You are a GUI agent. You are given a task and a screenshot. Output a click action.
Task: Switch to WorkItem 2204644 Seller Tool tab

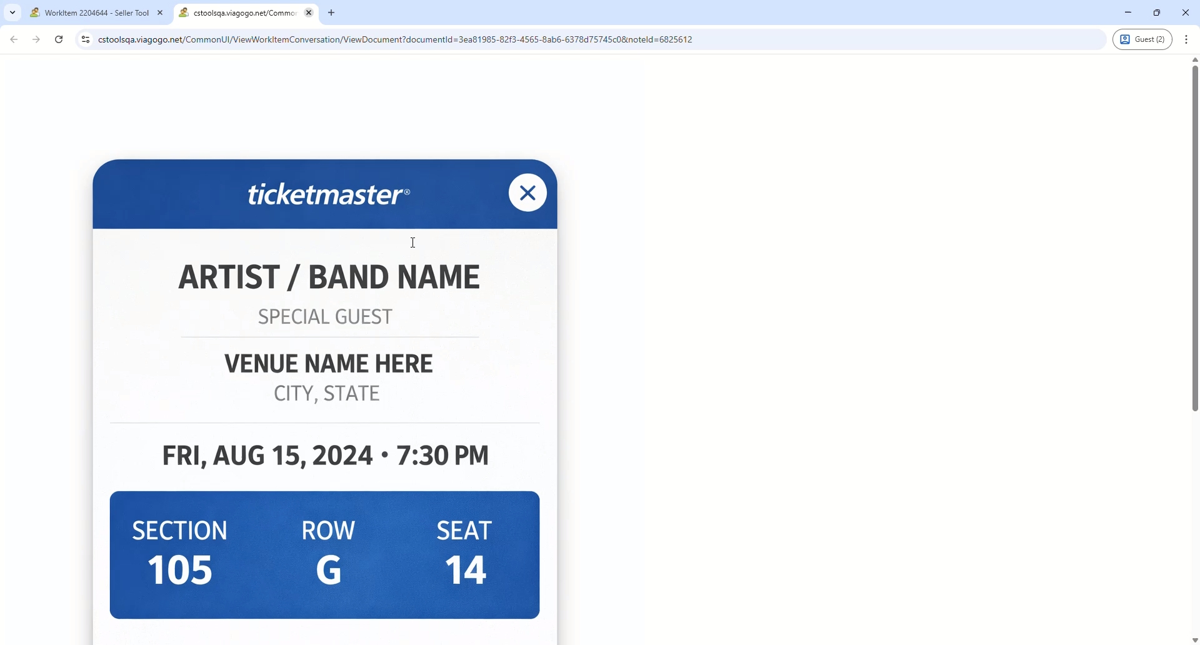tap(91, 13)
